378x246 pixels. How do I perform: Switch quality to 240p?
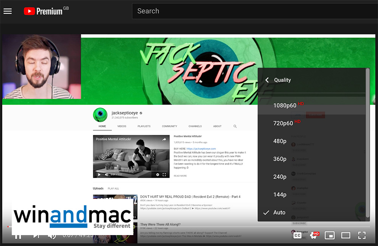coord(280,177)
